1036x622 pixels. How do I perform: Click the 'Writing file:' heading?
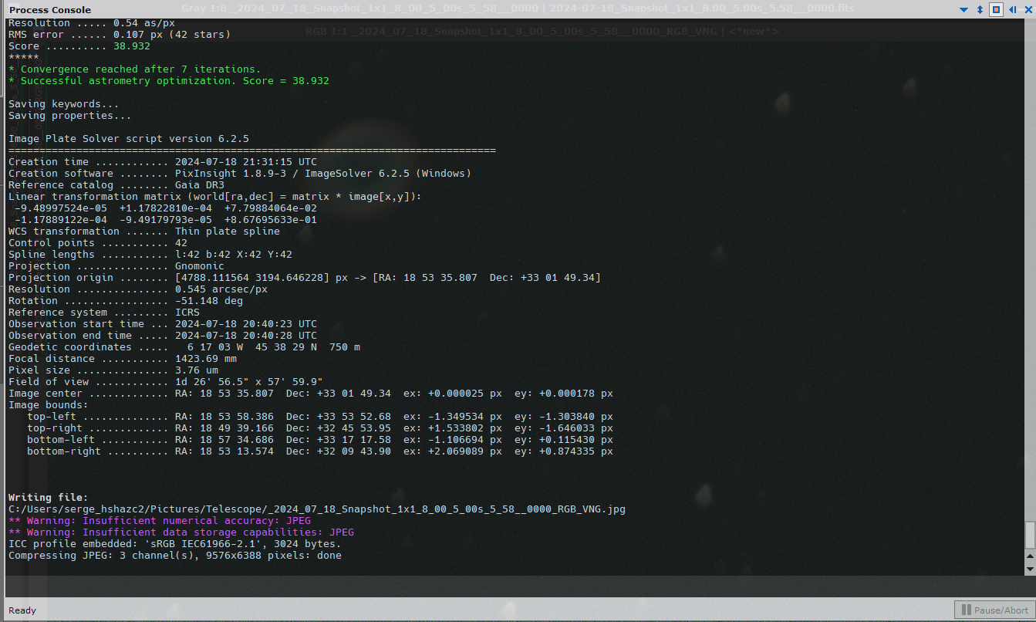coord(49,498)
